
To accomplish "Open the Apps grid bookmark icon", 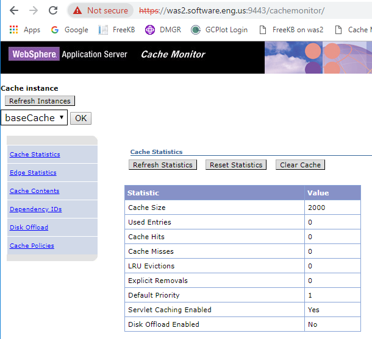I will click(x=13, y=30).
